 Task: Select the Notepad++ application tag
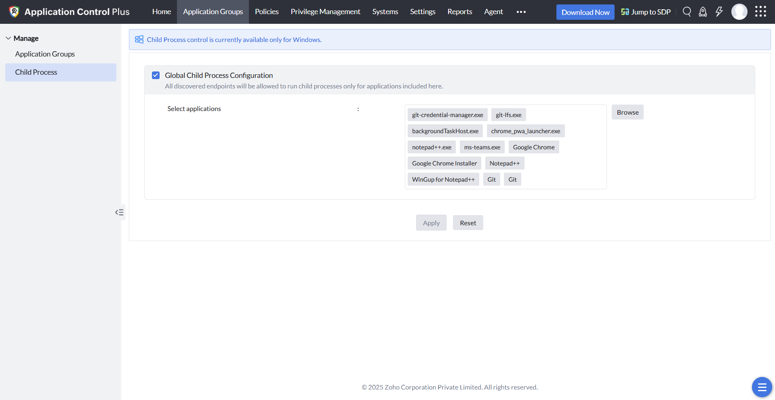click(x=505, y=163)
